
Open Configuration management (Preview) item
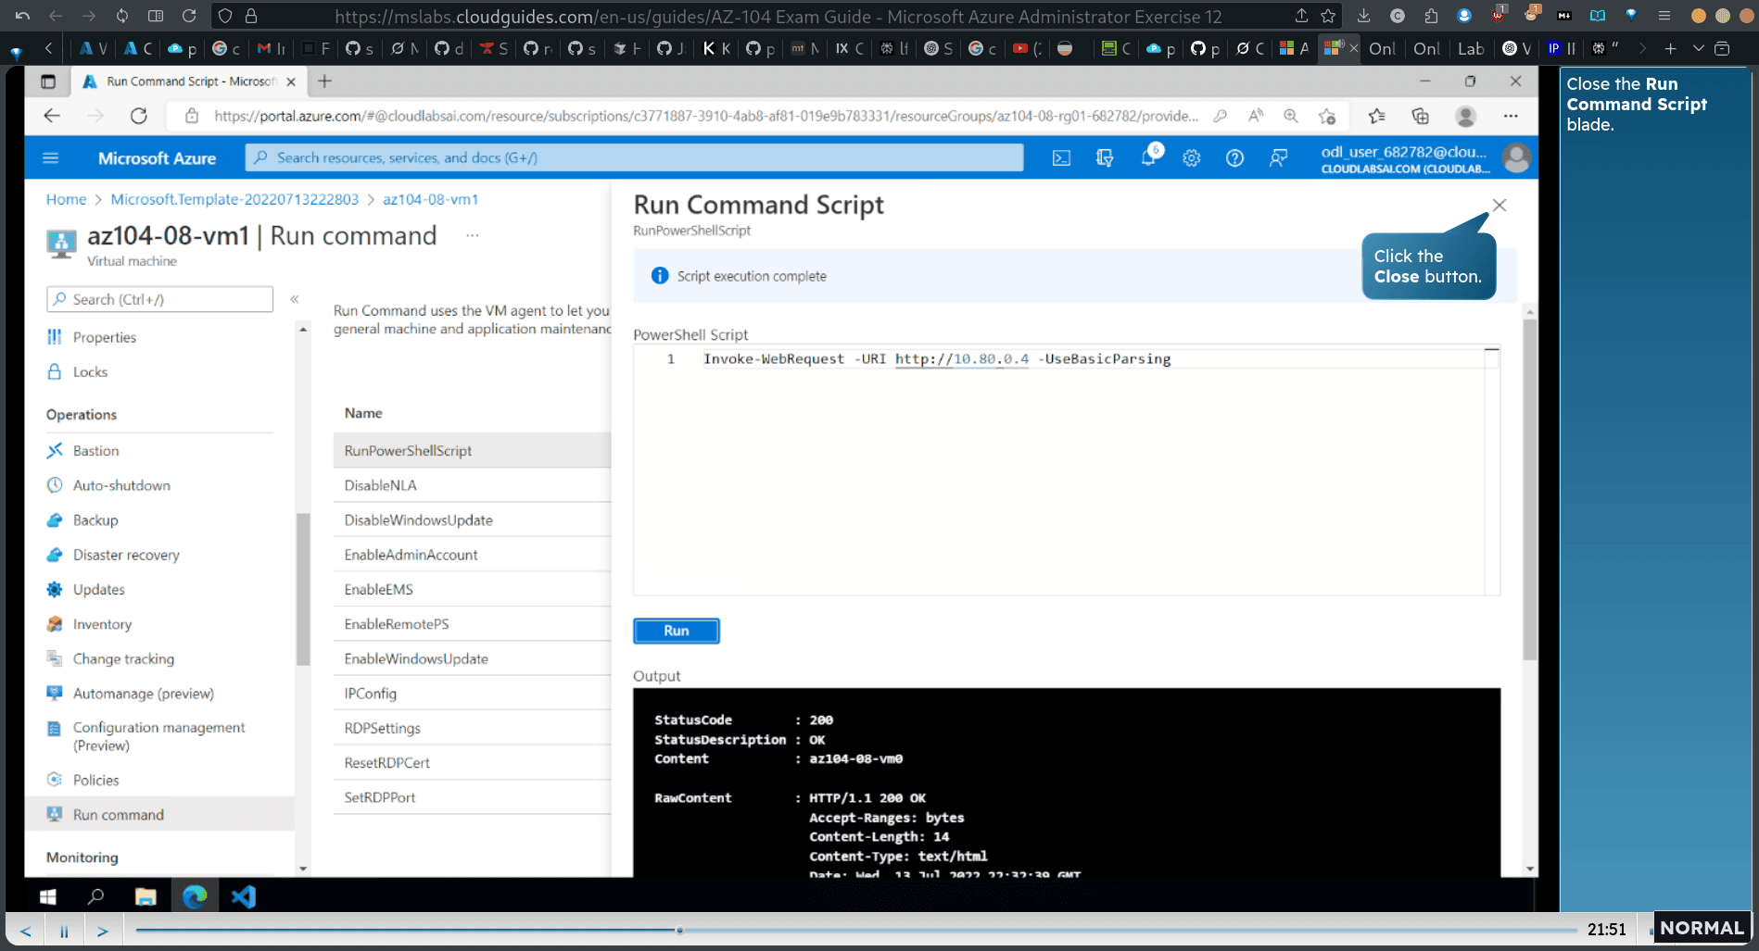pyautogui.click(x=158, y=736)
